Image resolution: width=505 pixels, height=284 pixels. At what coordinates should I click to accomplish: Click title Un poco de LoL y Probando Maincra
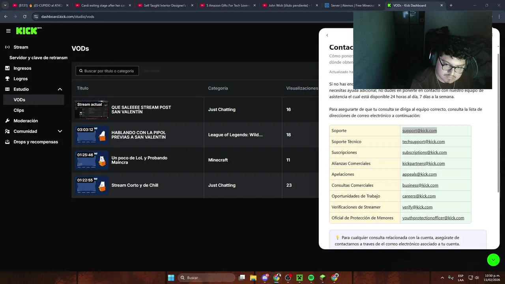139,160
